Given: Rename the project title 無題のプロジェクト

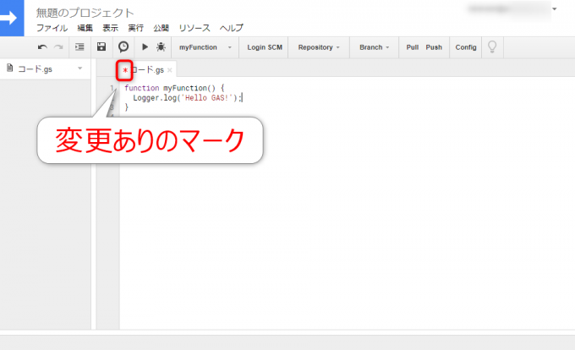Looking at the screenshot, I should [85, 13].
